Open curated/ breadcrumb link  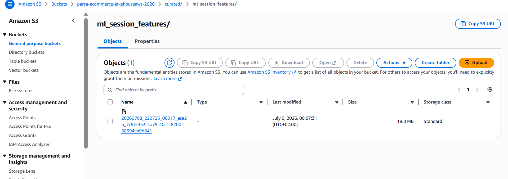(173, 4)
